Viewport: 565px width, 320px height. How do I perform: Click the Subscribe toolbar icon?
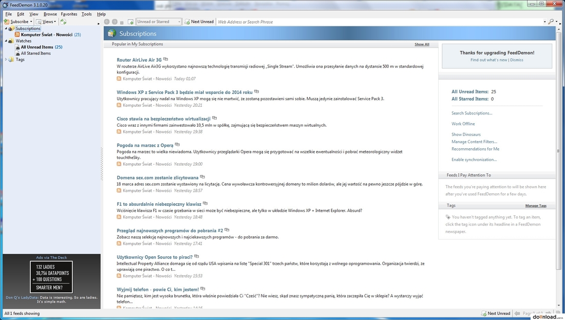pos(7,22)
